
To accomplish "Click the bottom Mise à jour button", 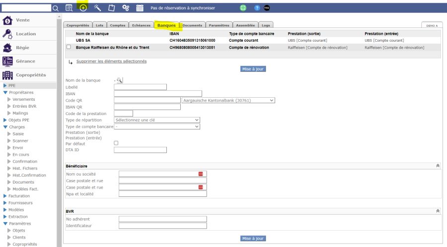I will (x=253, y=239).
